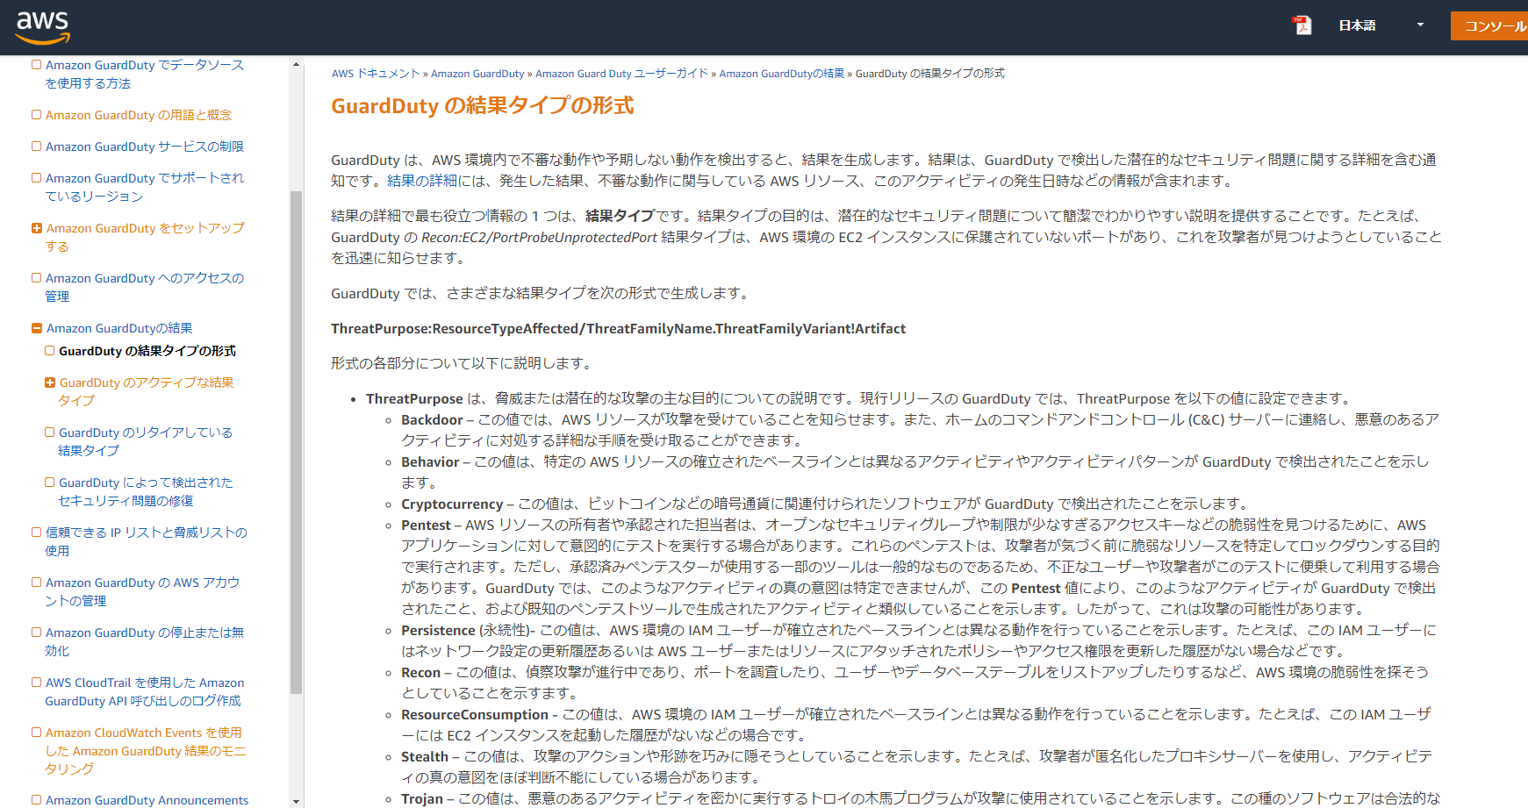Collapse the 'Amazon GuardDutyの結果' sidebar section
Viewport: 1528px width, 808px height.
(x=37, y=328)
